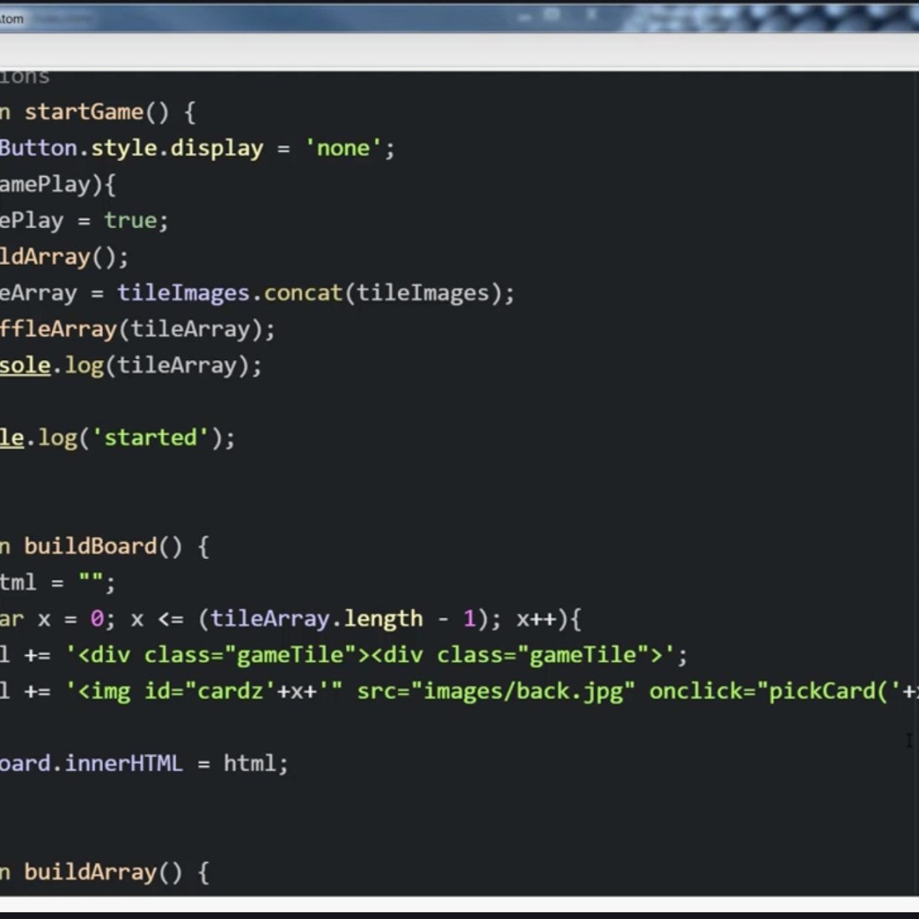Viewport: 919px width, 919px height.
Task: Click the true keyword in the code
Action: (x=129, y=221)
